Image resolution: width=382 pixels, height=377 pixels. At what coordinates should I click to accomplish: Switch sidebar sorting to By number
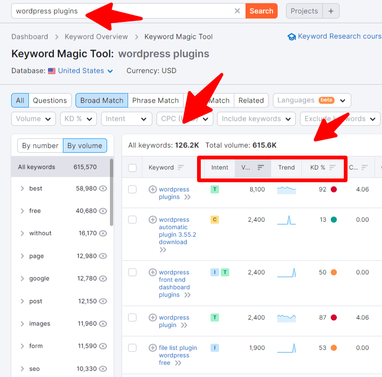(40, 145)
